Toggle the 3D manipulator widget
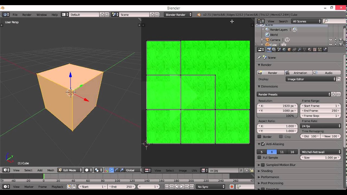 click(x=106, y=170)
